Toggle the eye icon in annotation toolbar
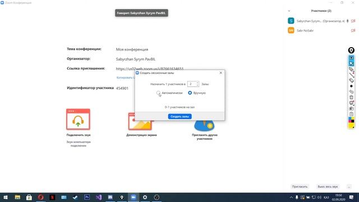This screenshot has width=359, height=202. [351, 58]
